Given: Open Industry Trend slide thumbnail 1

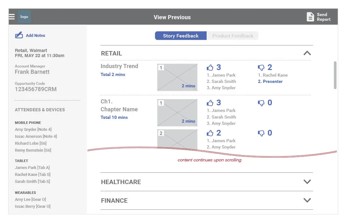Looking at the screenshot, I should tap(177, 77).
